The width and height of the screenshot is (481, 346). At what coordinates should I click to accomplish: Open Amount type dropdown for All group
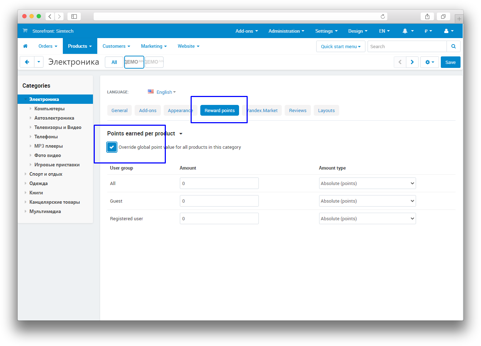click(x=367, y=183)
